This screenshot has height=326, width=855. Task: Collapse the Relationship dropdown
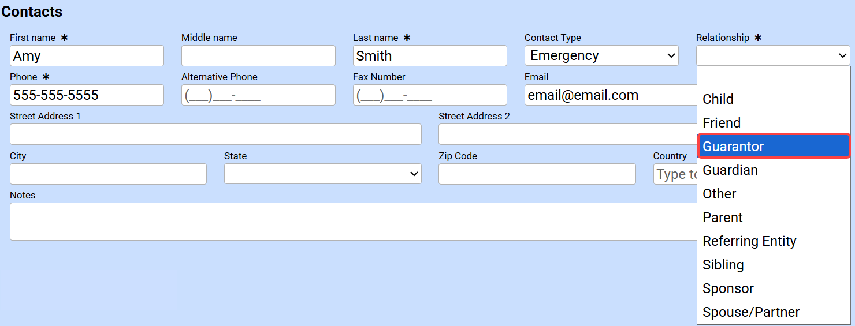tap(773, 56)
